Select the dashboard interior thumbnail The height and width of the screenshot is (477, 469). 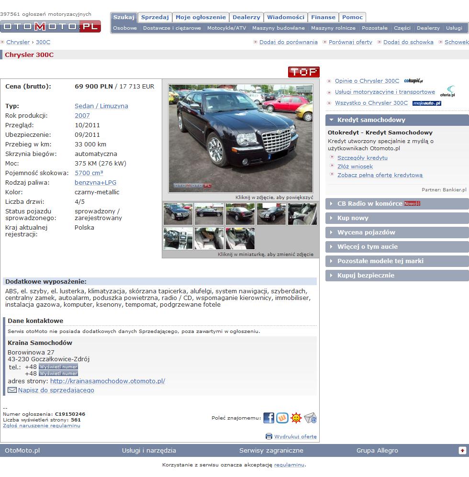click(178, 238)
